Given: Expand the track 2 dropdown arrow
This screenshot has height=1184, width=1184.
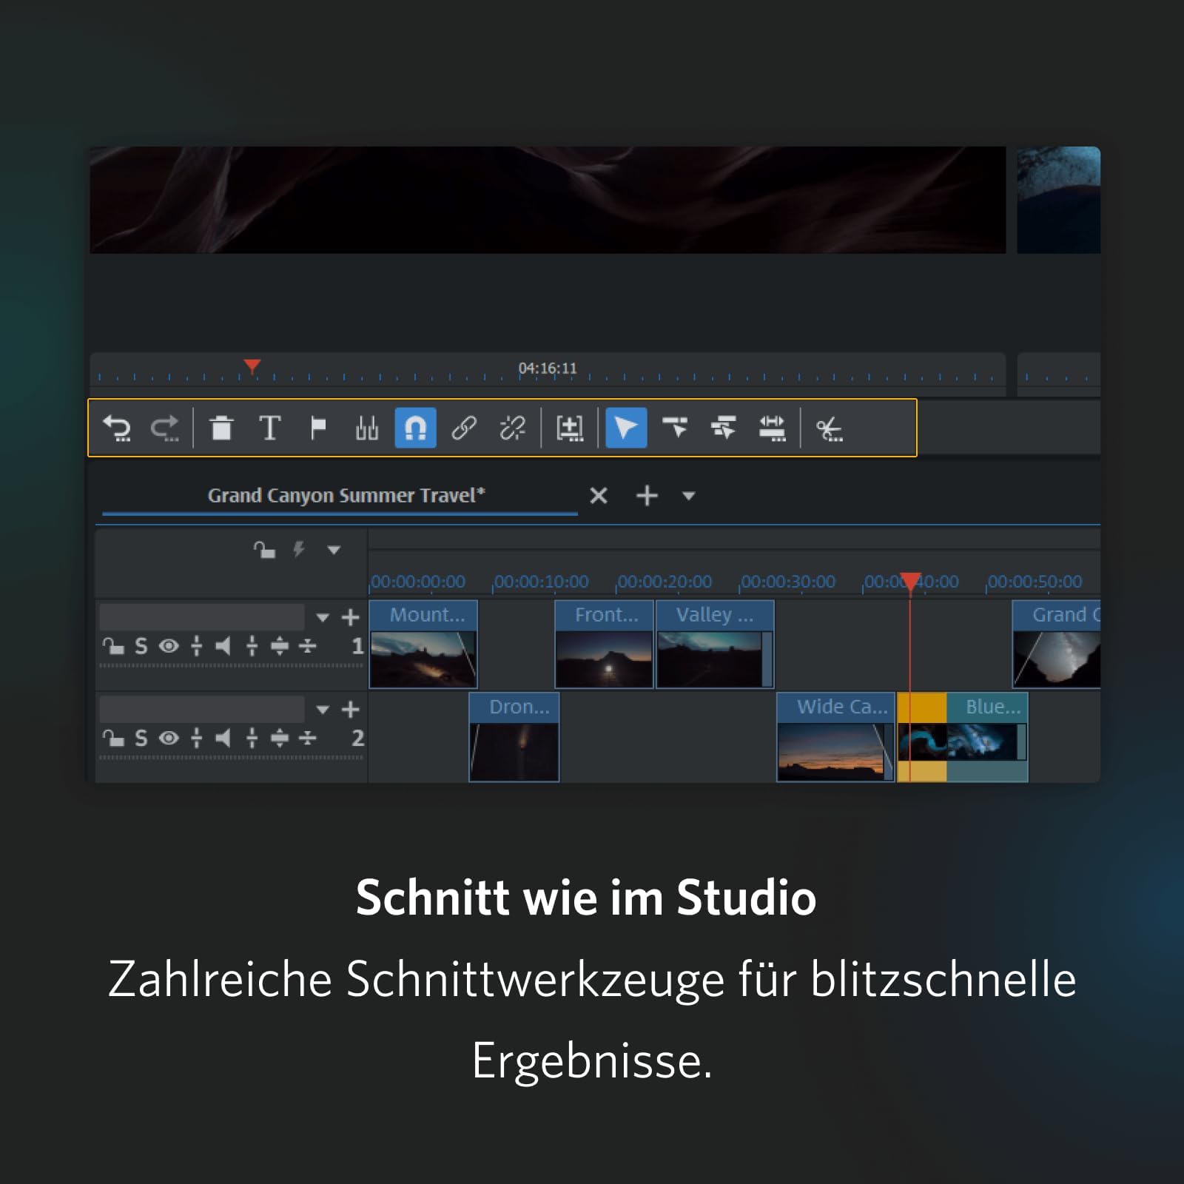Looking at the screenshot, I should [x=323, y=709].
